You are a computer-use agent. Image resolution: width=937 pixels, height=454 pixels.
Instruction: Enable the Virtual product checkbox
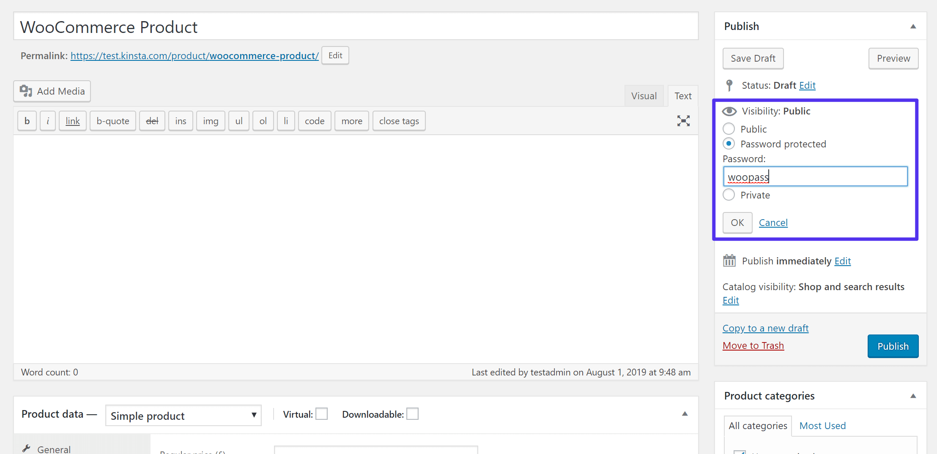(x=321, y=414)
